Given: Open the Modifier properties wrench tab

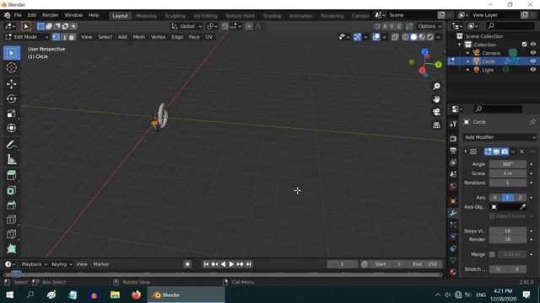Looking at the screenshot, I should coord(453,213).
